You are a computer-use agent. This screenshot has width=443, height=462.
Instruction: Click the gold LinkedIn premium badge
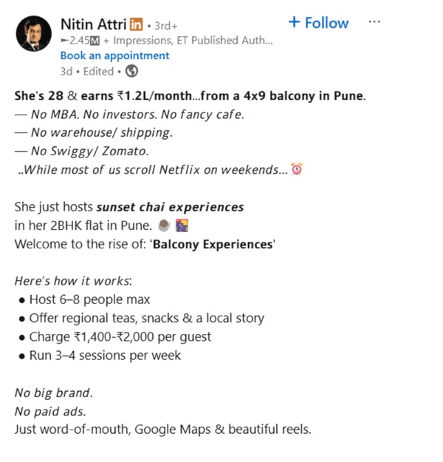click(137, 24)
